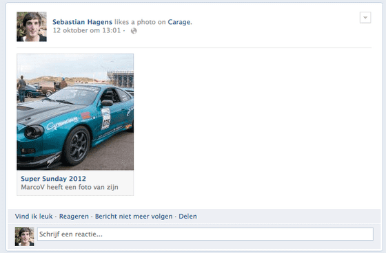Viewport: 386px width, 253px height.
Task: Focus the Schrijf een reactie field
Action: (x=205, y=234)
